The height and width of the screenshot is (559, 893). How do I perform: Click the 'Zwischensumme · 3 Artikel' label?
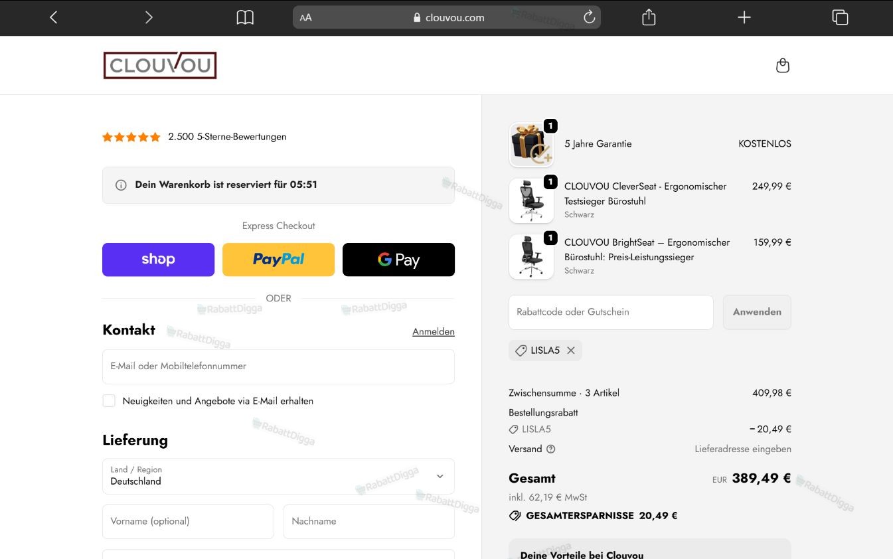point(564,393)
